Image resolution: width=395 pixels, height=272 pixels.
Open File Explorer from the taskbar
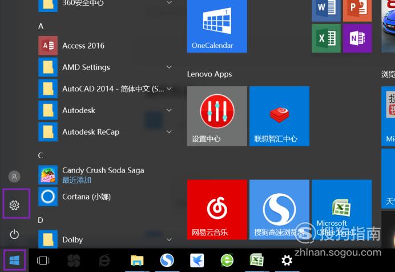[137, 261]
